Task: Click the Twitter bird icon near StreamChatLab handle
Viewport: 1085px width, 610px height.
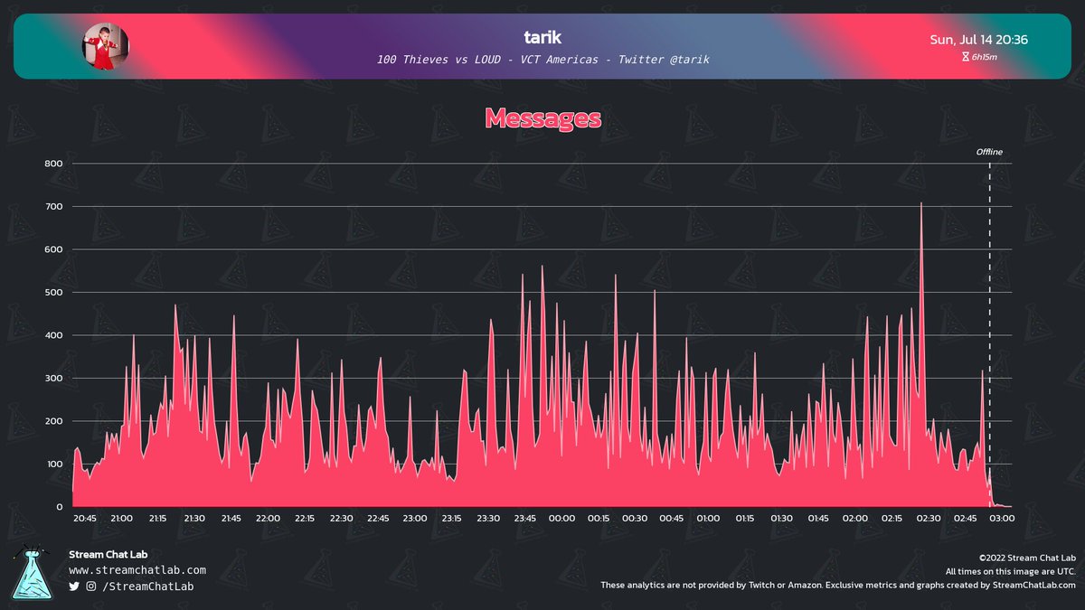Action: tap(75, 587)
